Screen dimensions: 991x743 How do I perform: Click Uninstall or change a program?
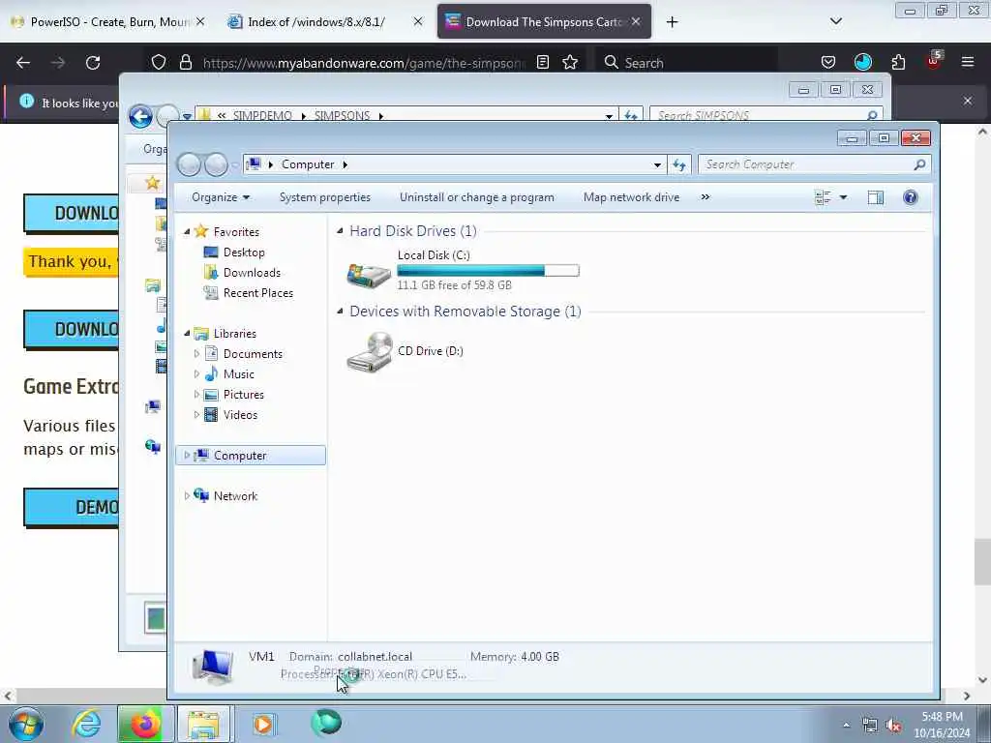tap(476, 197)
